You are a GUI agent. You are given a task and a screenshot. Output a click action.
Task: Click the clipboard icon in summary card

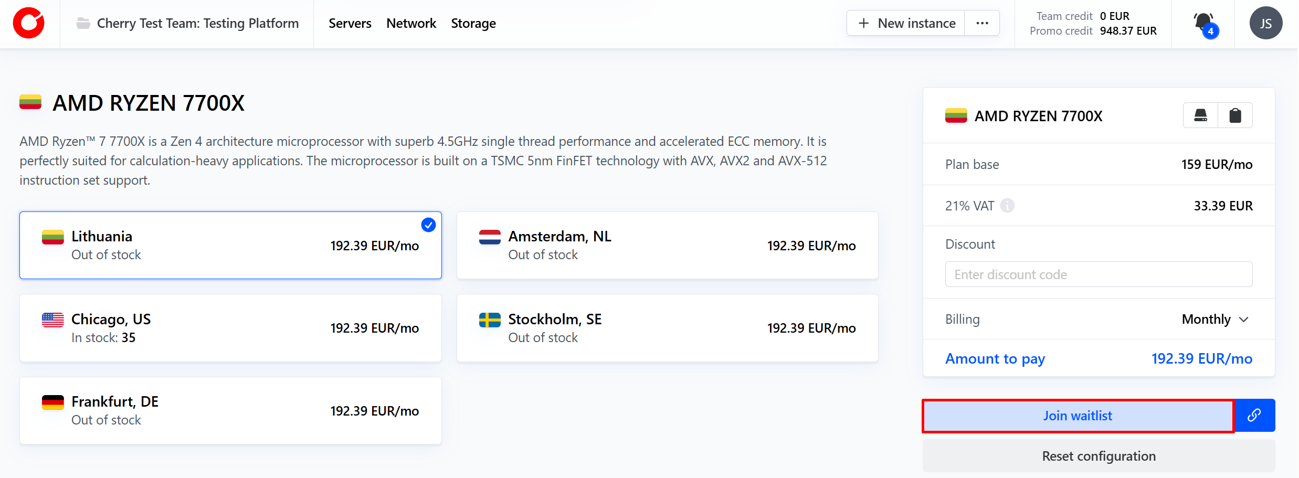click(1235, 115)
